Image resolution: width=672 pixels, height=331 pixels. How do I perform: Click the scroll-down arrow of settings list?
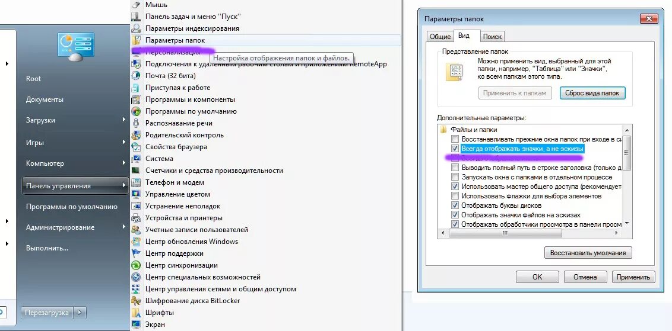[626, 223]
